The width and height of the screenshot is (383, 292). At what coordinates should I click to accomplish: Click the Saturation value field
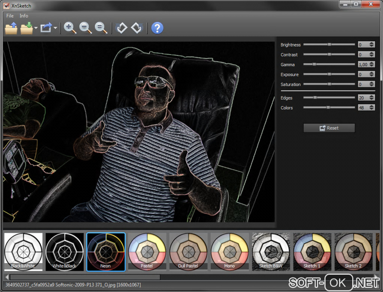point(363,84)
